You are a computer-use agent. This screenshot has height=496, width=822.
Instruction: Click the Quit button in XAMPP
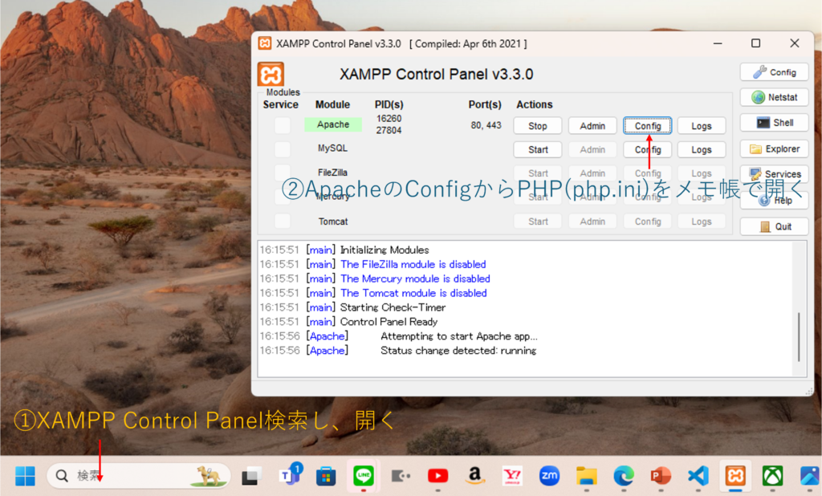[x=774, y=226]
